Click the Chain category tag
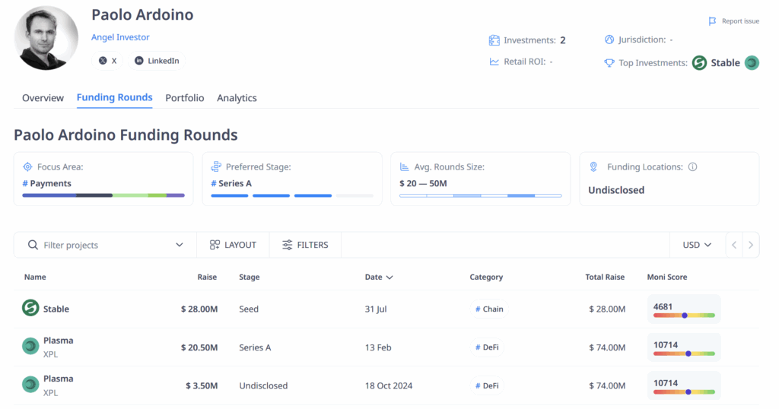 [489, 309]
